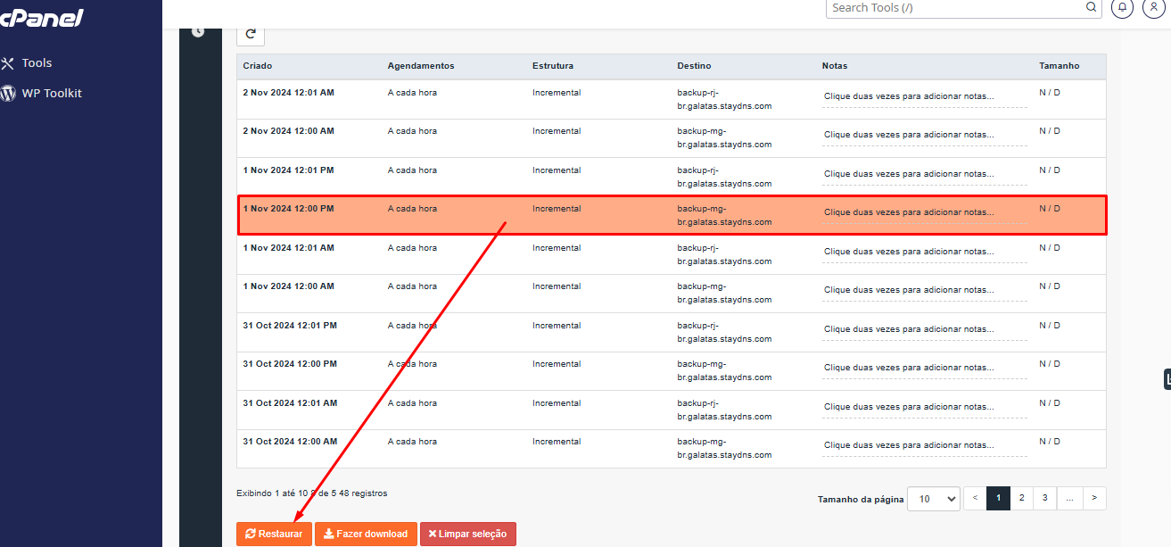
Task: Select the backup from 1 Nov 2024 12:01 PM
Action: (672, 177)
